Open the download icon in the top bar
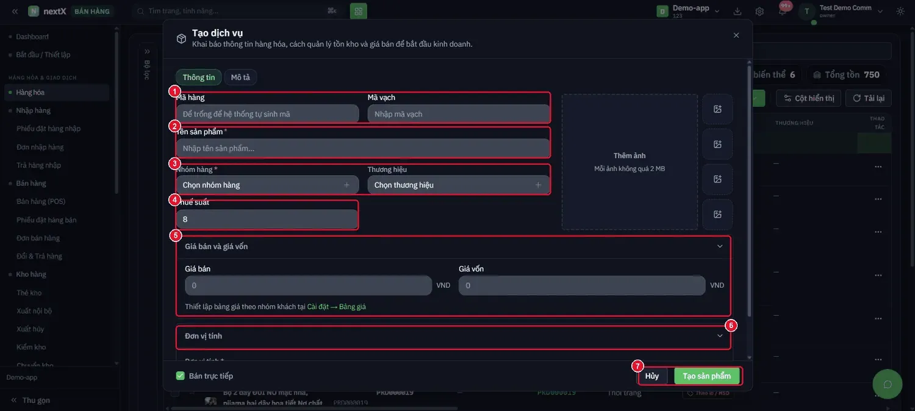The image size is (915, 411). (x=737, y=11)
